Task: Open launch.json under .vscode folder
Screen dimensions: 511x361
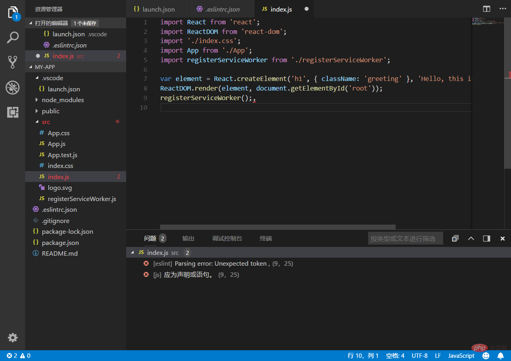Action: pyautogui.click(x=75, y=89)
